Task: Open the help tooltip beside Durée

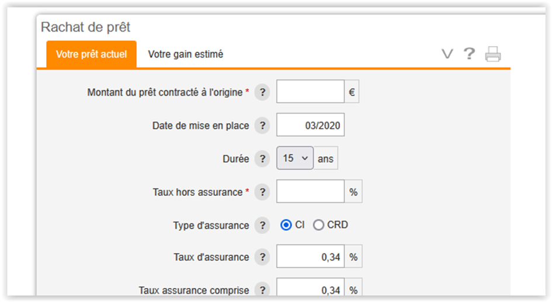Action: tap(262, 159)
